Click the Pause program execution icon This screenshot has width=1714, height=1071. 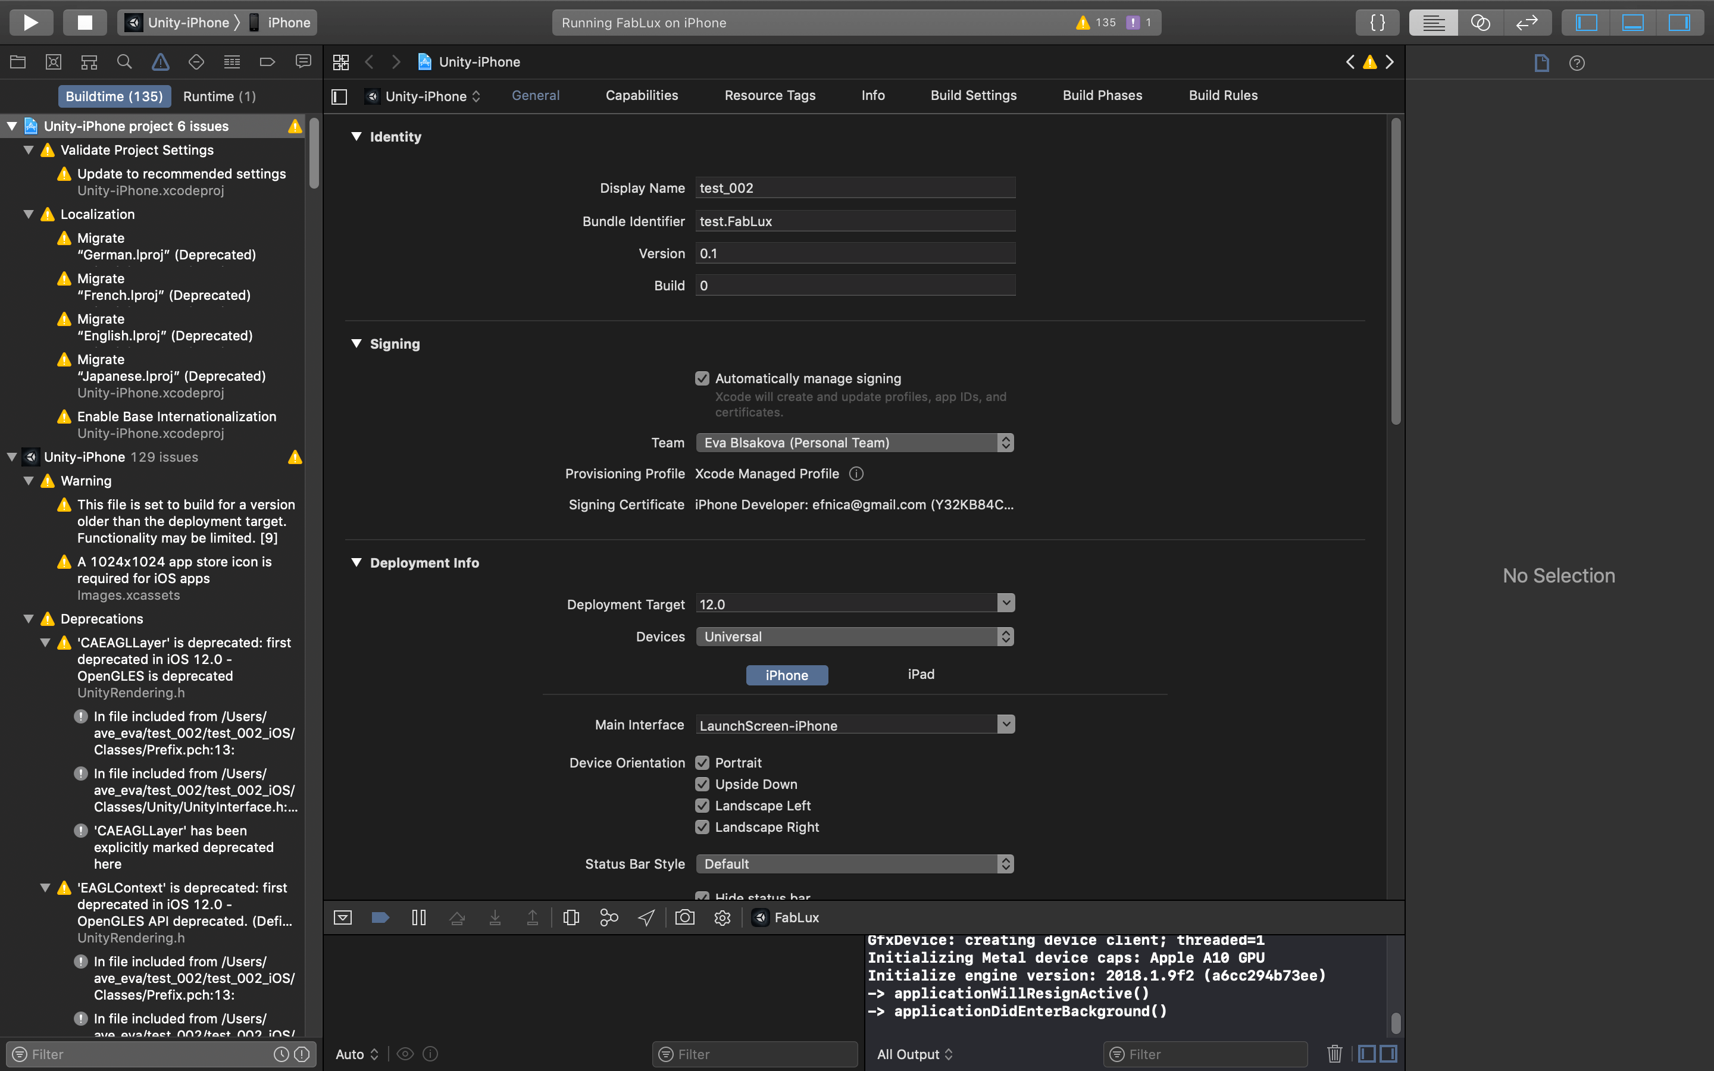[418, 918]
